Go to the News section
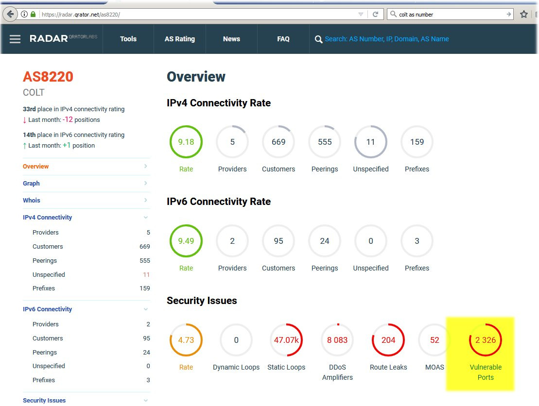The image size is (539, 406). (231, 39)
